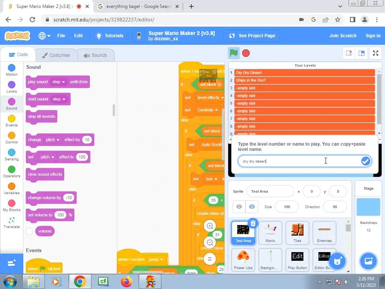
Task: Click the green flag to run project
Action: point(233,53)
